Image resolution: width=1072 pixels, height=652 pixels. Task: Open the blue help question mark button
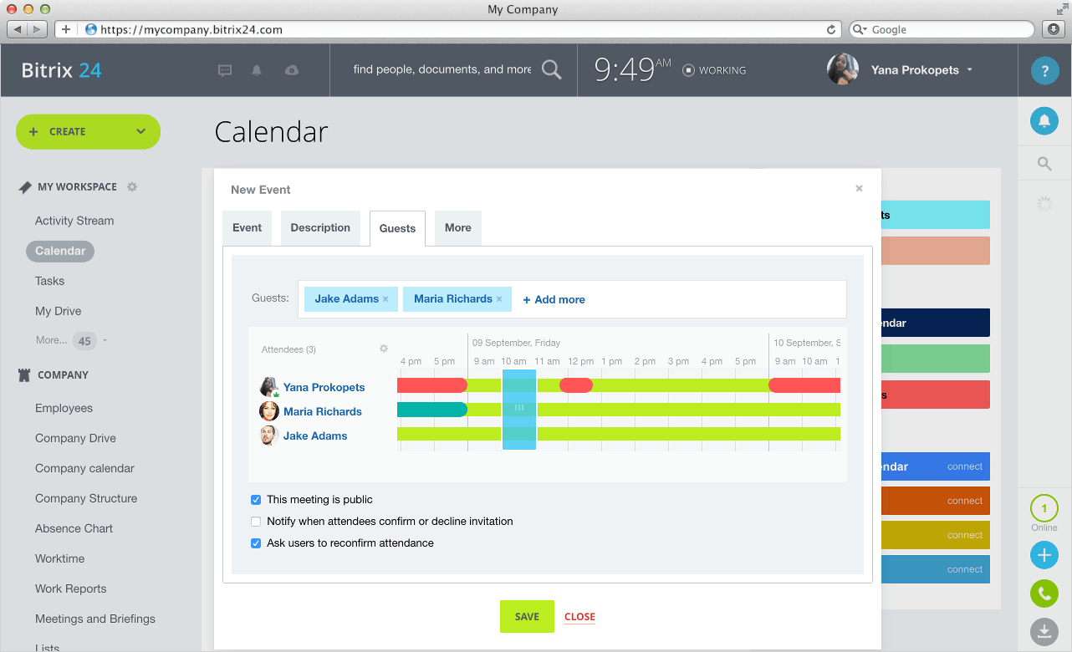tap(1044, 70)
